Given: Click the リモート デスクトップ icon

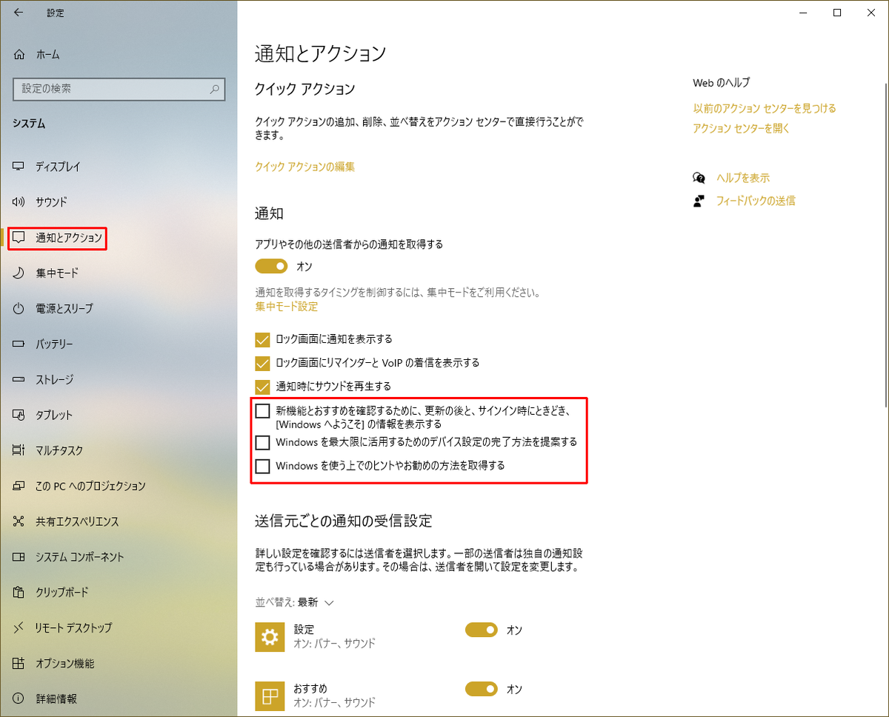Looking at the screenshot, I should click(19, 628).
